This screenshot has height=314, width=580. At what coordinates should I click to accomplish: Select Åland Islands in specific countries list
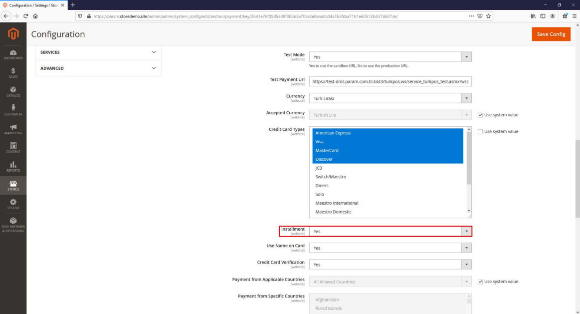[x=387, y=309]
